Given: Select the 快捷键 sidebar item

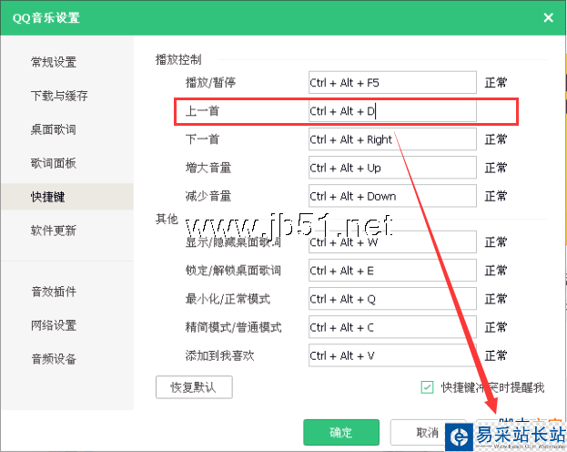Looking at the screenshot, I should coord(67,197).
